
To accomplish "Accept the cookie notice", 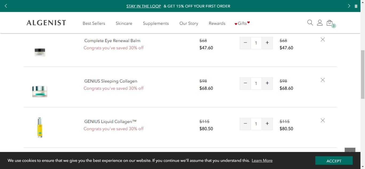I will pyautogui.click(x=334, y=161).
